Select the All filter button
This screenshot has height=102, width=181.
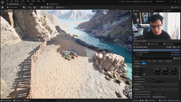point(144,63)
